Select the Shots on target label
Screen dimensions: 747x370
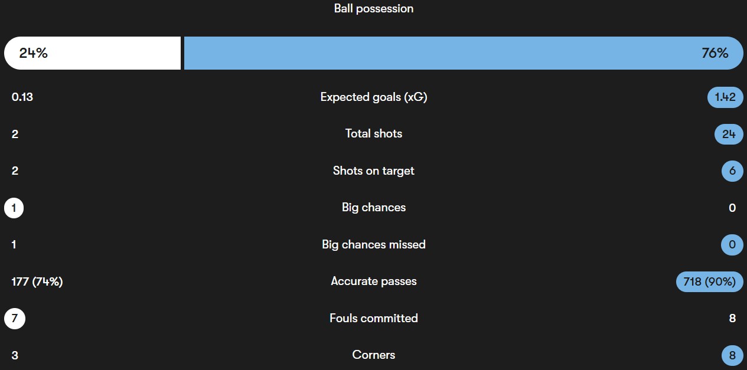click(374, 171)
